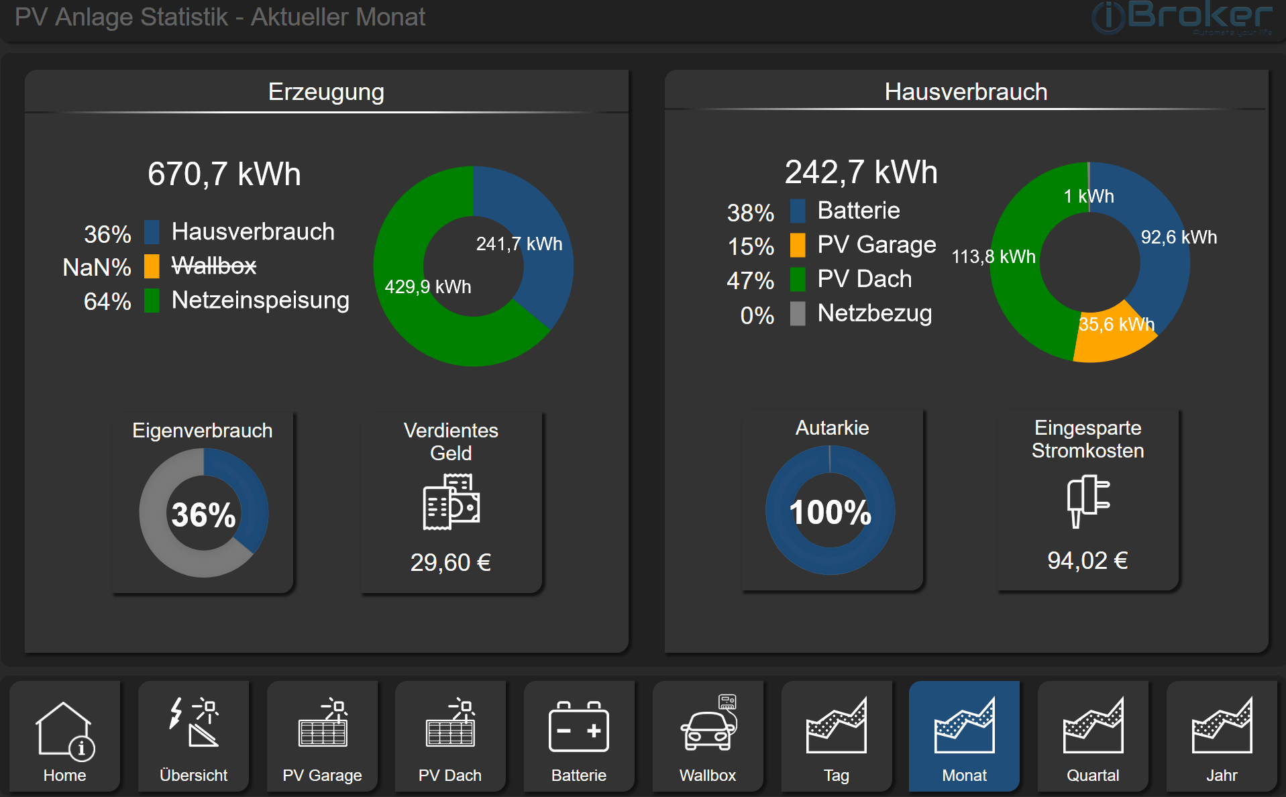Click the orange PV Garage legend swatch
The height and width of the screenshot is (797, 1286).
(798, 246)
